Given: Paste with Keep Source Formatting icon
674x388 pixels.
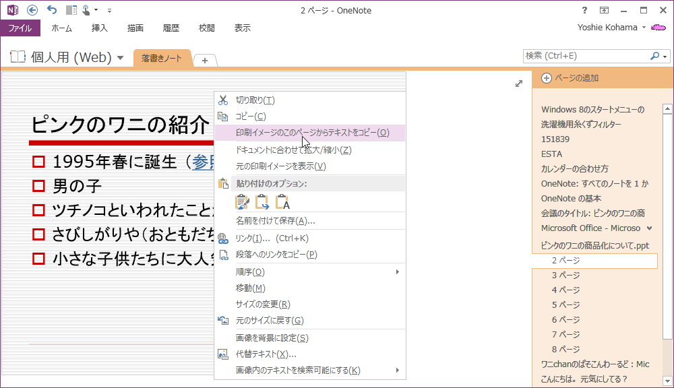Looking at the screenshot, I should click(243, 201).
